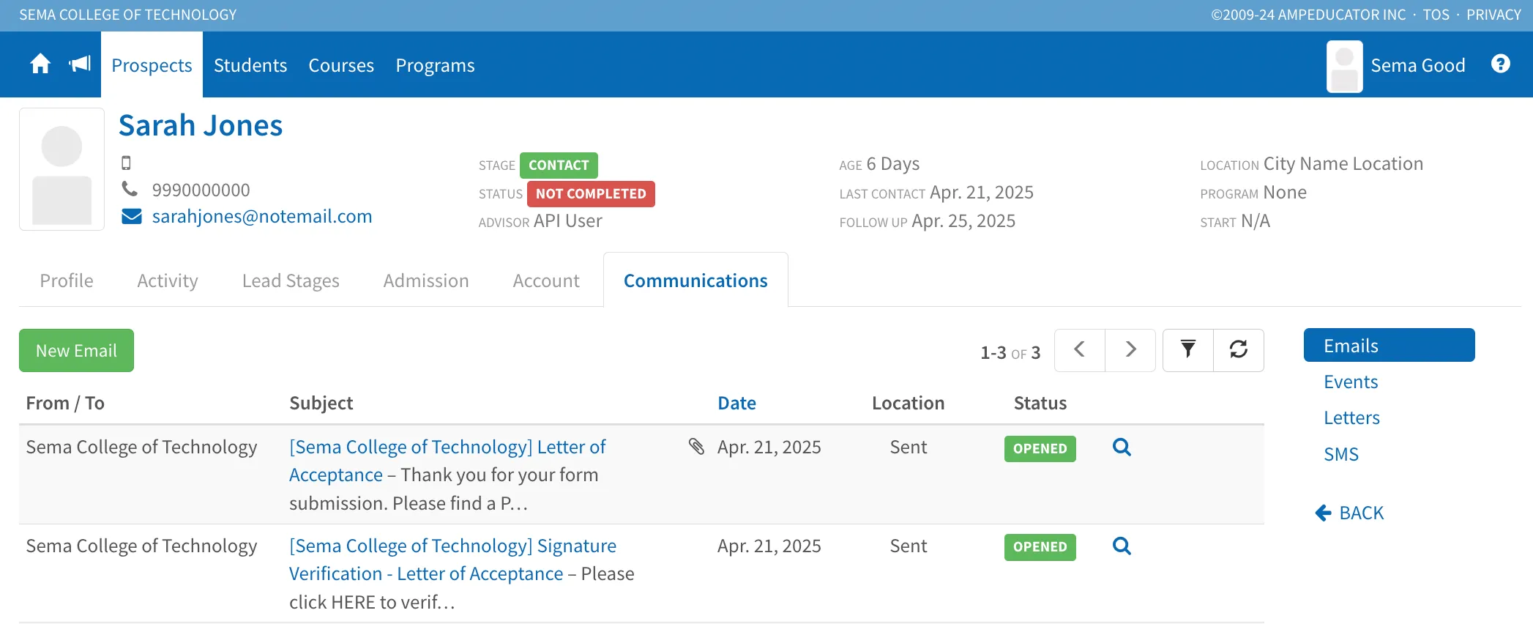Show Letters communications
The height and width of the screenshot is (624, 1533).
pos(1351,417)
